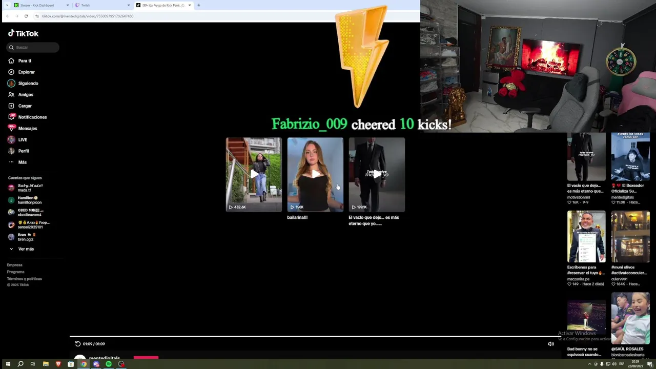
Task: Click the Cargar plus icon
Action: coord(11,106)
